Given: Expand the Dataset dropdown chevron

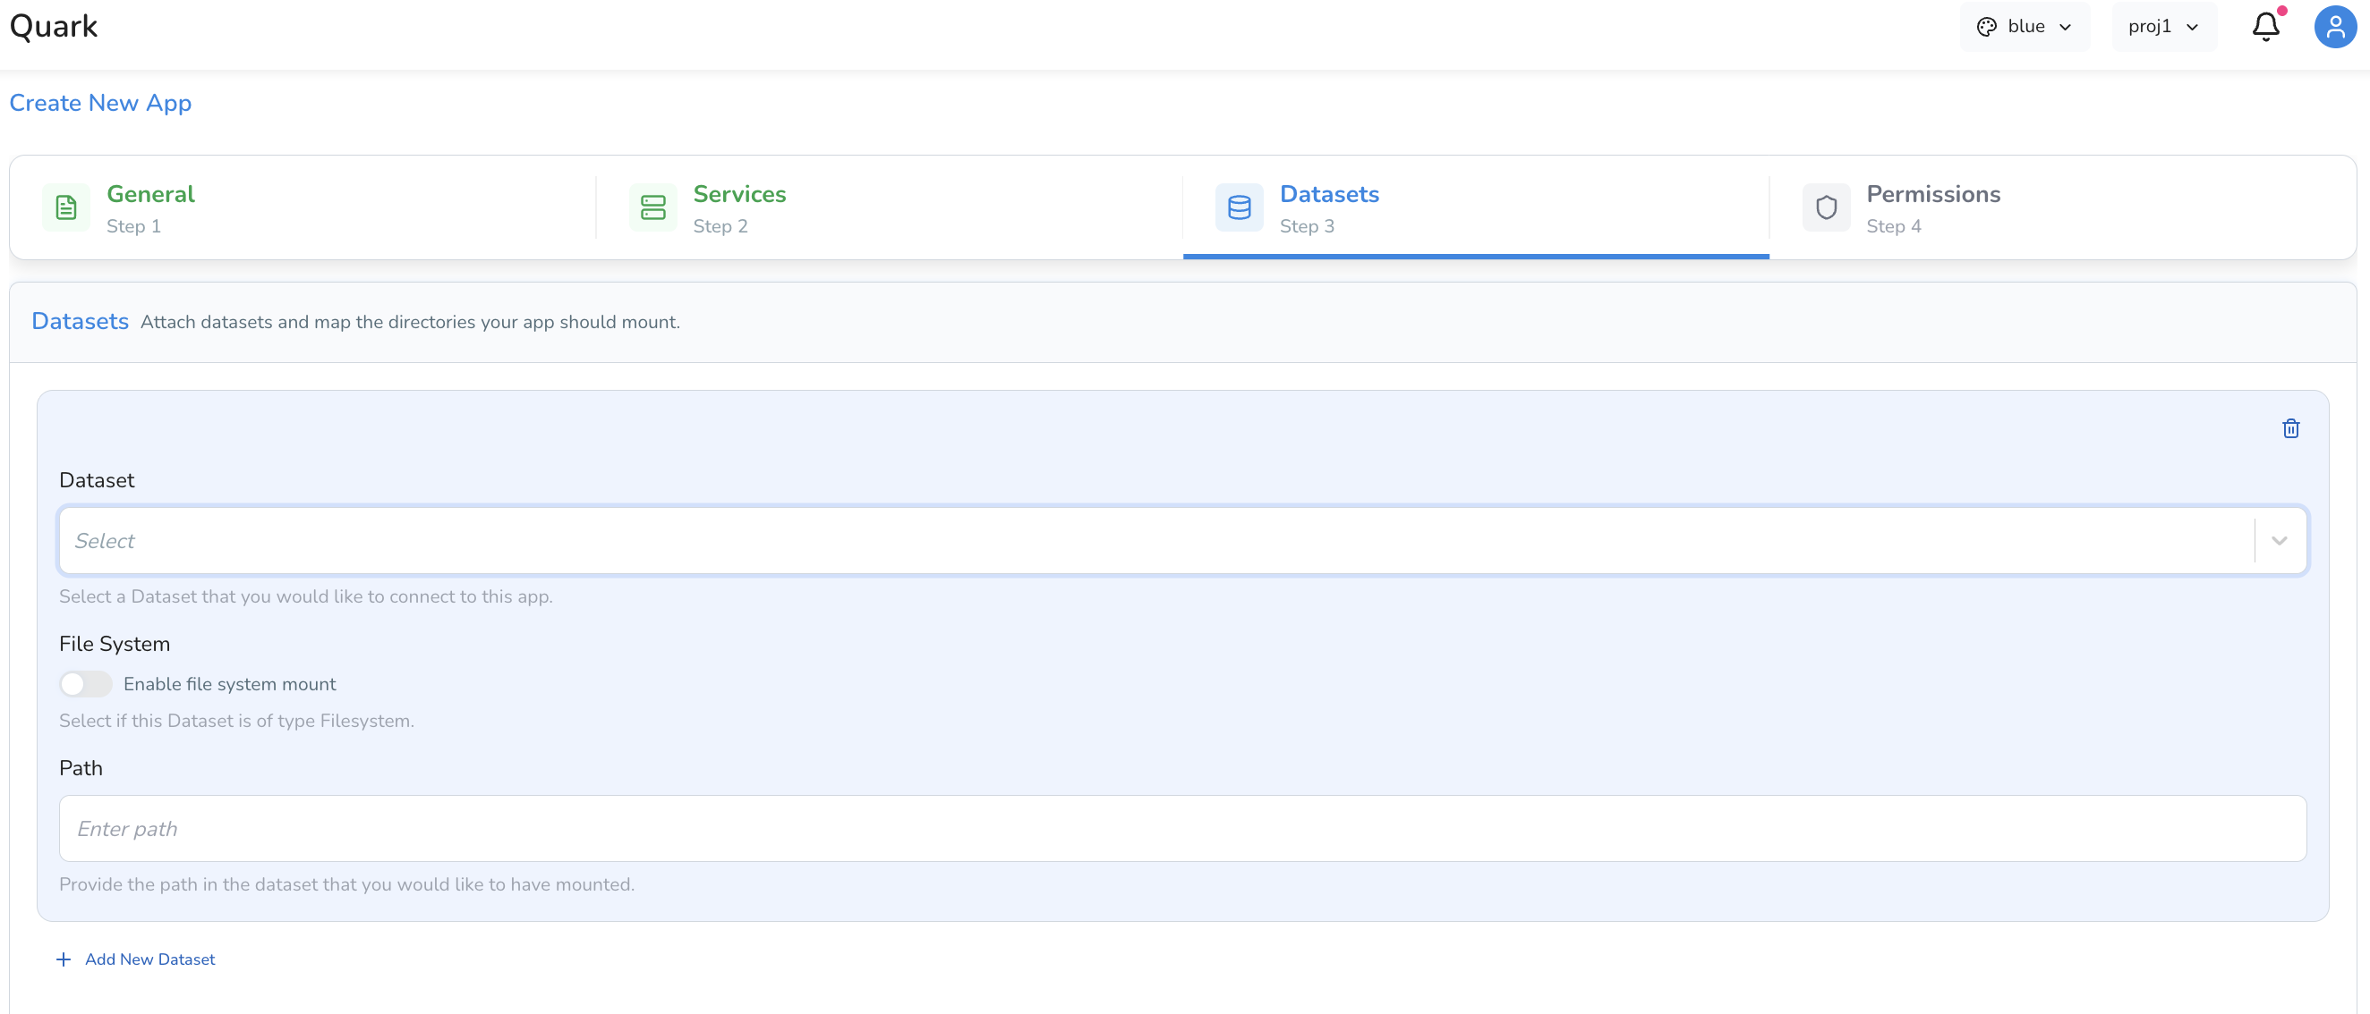Looking at the screenshot, I should pos(2279,541).
